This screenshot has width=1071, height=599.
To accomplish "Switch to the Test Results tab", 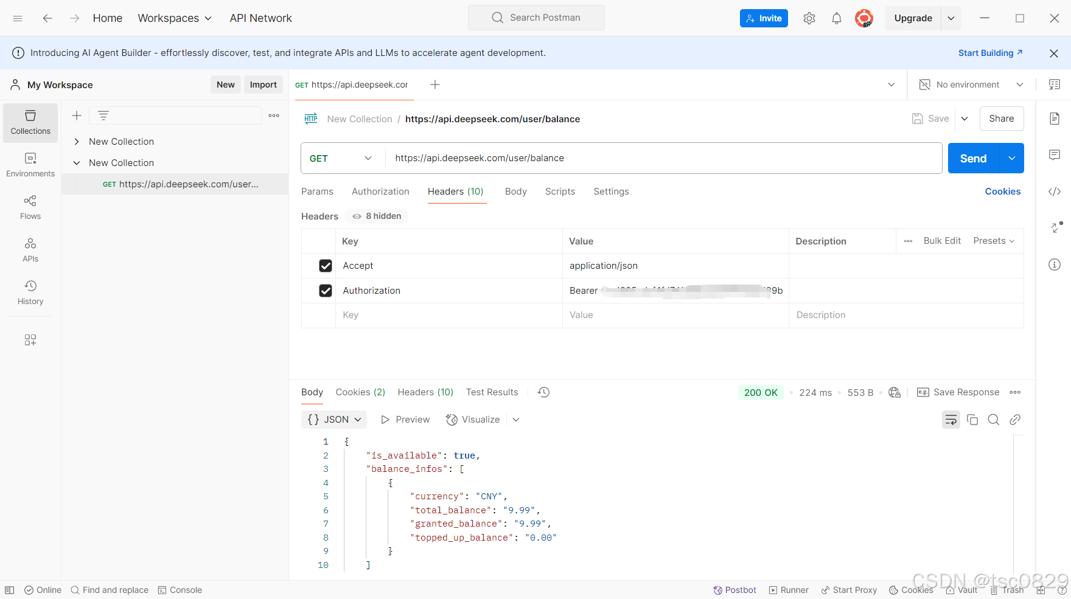I will point(492,392).
